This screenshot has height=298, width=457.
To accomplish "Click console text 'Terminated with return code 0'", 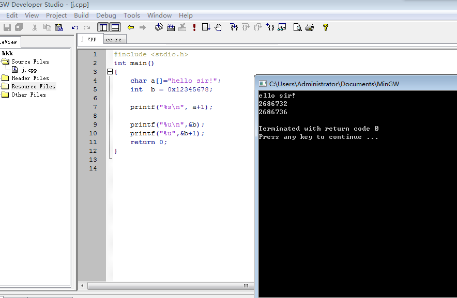I will [x=318, y=129].
